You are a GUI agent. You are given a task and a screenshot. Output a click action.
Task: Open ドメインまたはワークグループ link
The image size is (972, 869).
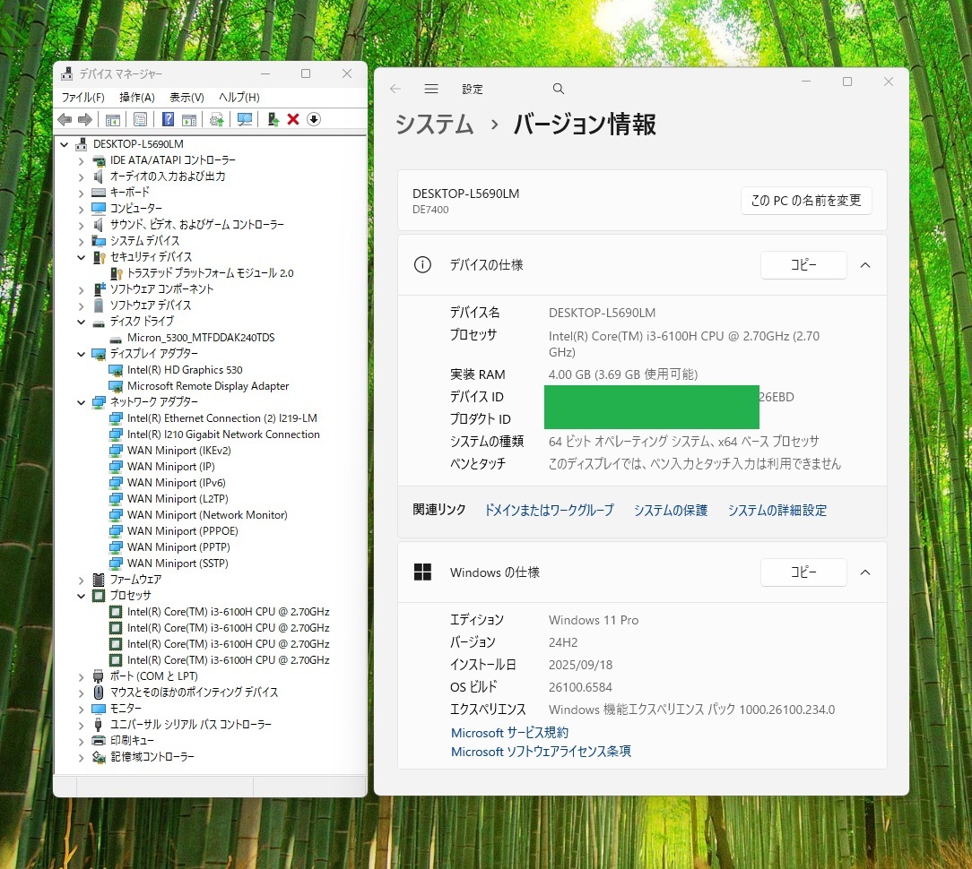coord(549,511)
